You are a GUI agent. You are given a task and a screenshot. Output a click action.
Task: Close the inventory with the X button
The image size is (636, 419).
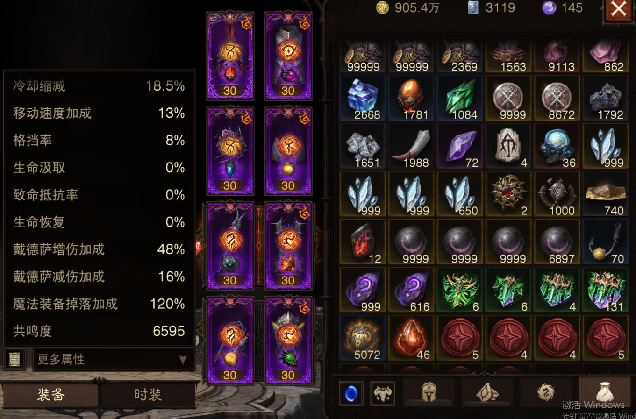coord(619,10)
